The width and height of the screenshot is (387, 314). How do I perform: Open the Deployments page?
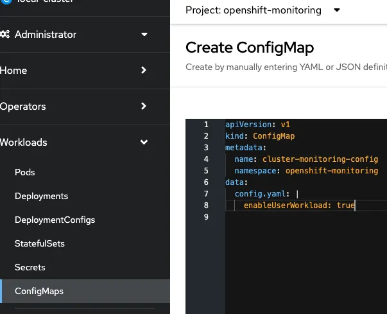[41, 196]
